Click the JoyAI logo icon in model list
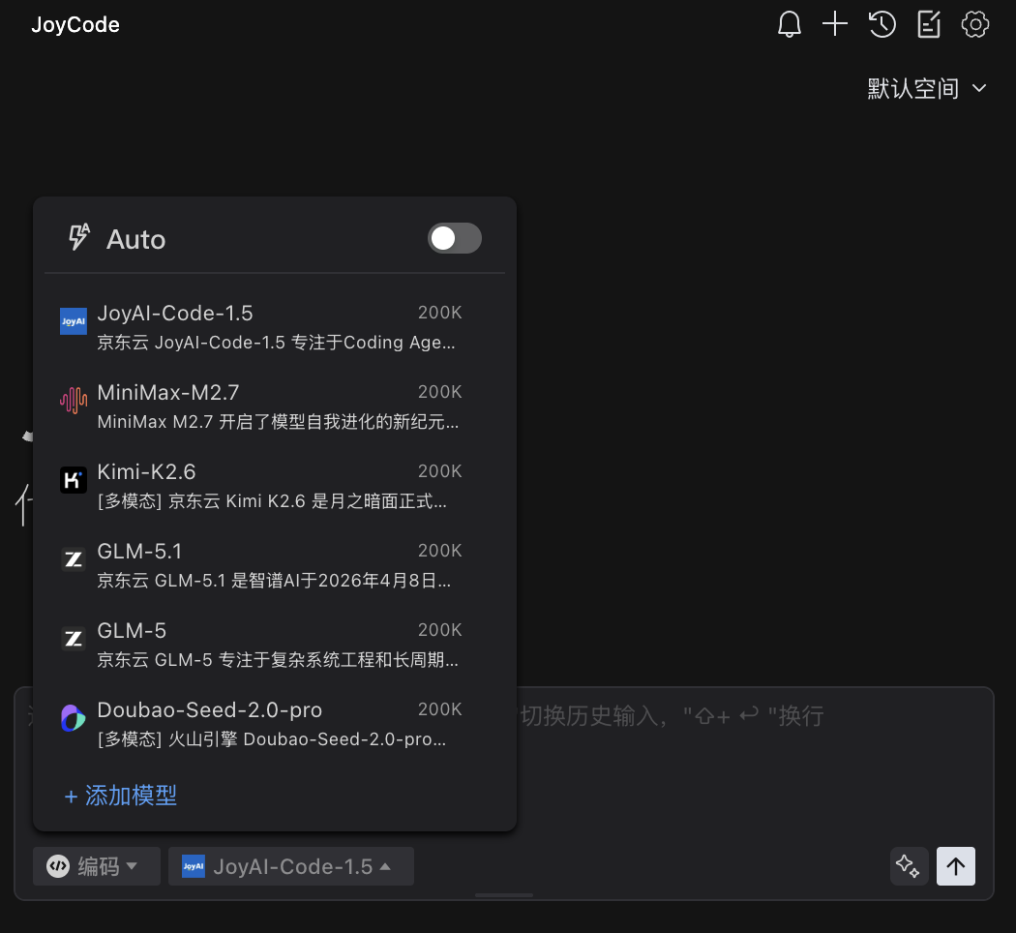The height and width of the screenshot is (933, 1016). click(x=74, y=321)
